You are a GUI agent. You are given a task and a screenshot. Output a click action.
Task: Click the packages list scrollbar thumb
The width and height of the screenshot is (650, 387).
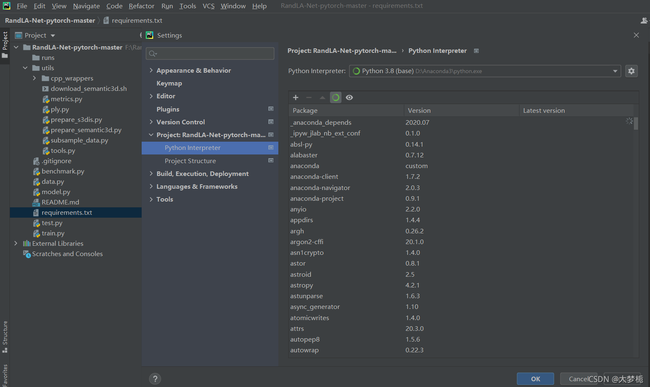(636, 123)
